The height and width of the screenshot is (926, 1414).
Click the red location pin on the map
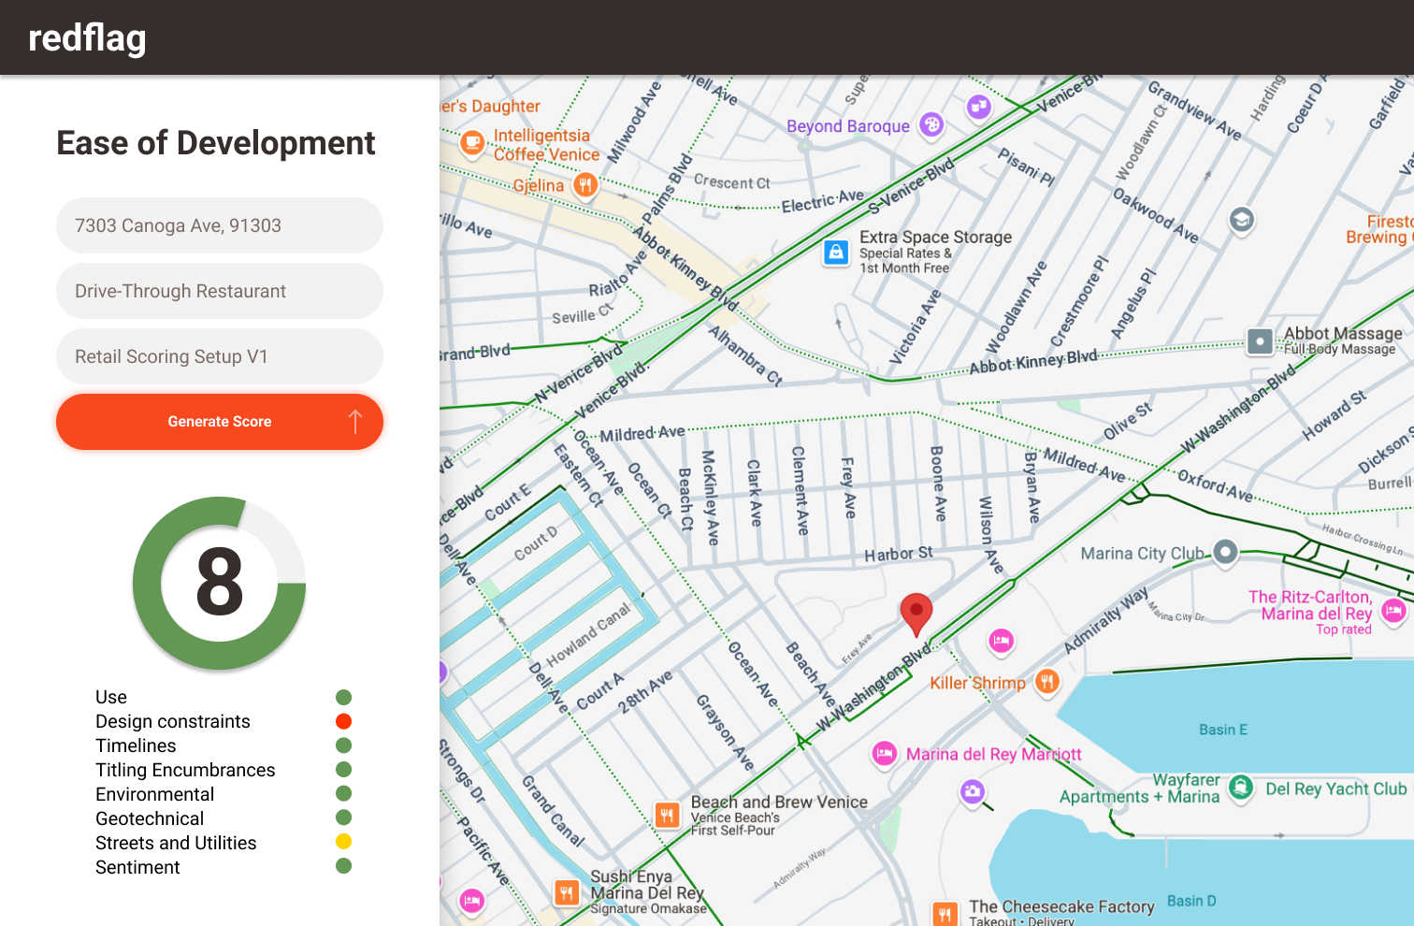(x=916, y=614)
